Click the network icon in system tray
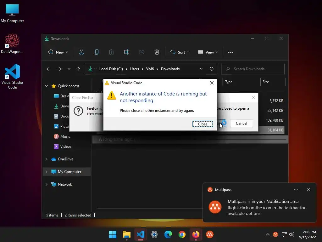 (x=284, y=234)
